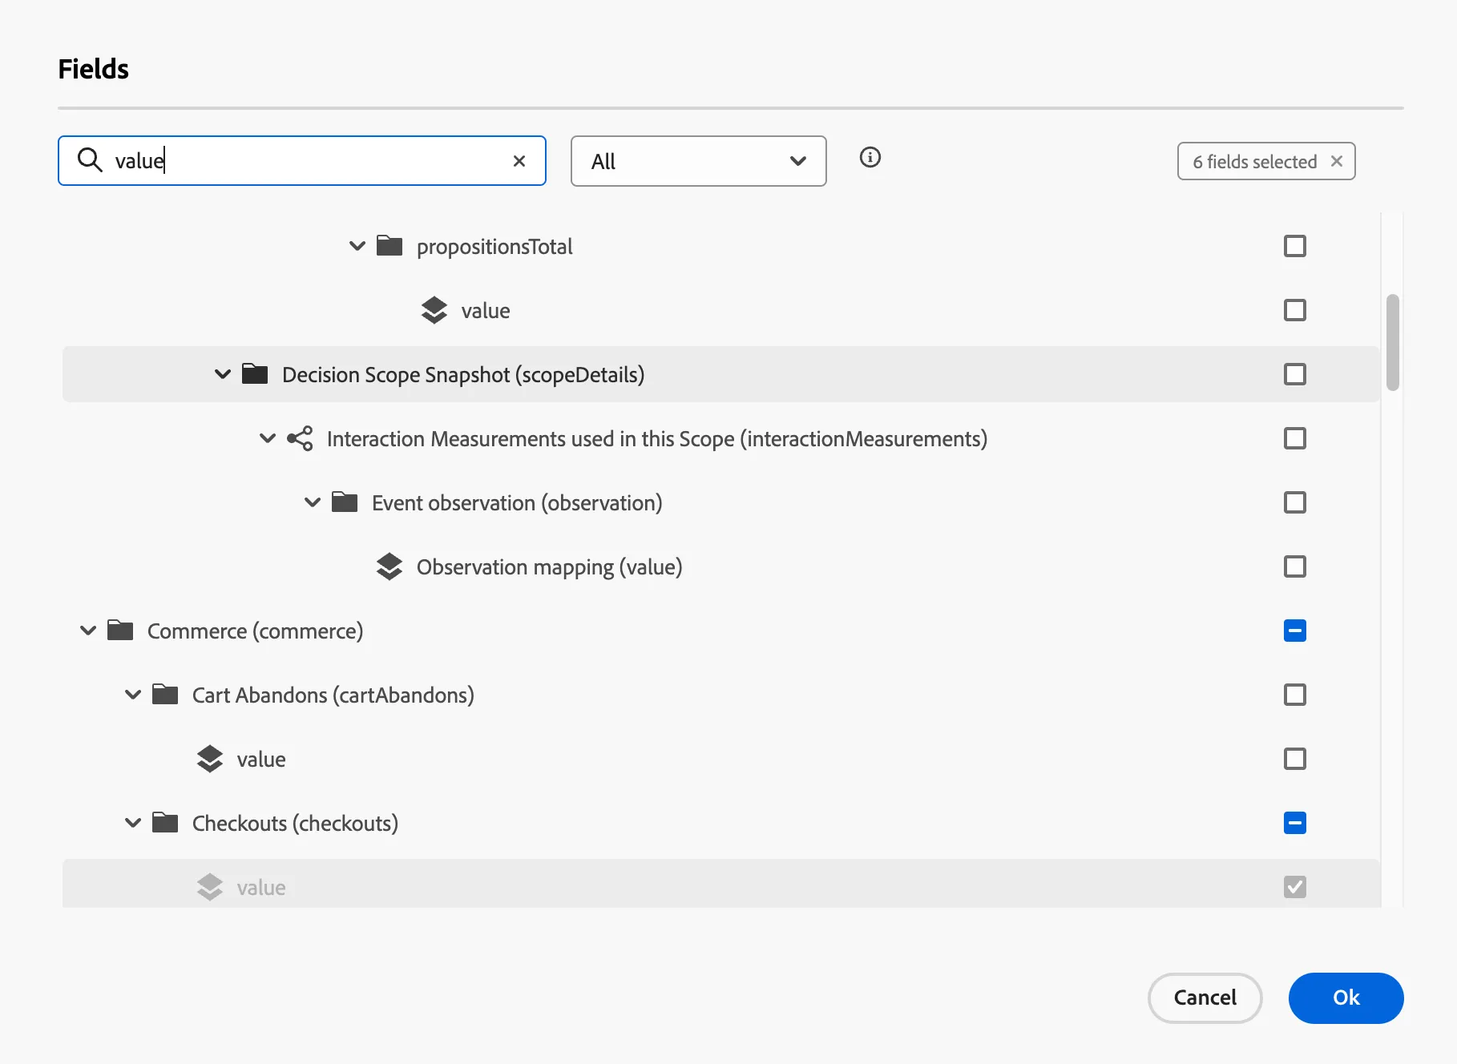This screenshot has height=1064, width=1457.
Task: Collapse the Event observation node
Action: (x=313, y=502)
